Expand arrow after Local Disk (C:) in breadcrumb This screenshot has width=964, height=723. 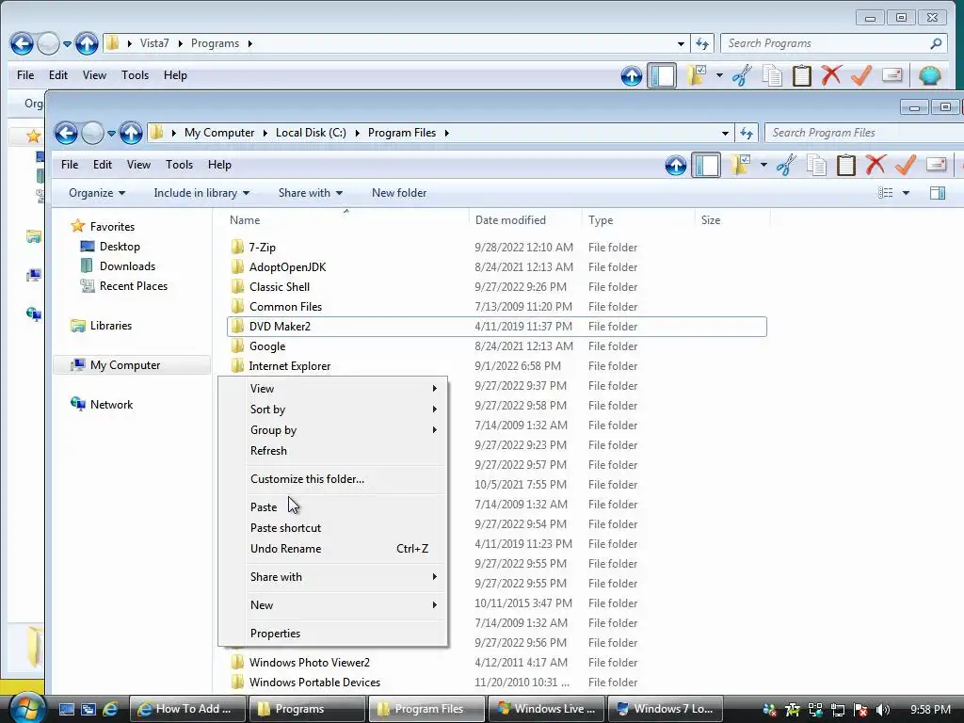pyautogui.click(x=357, y=133)
